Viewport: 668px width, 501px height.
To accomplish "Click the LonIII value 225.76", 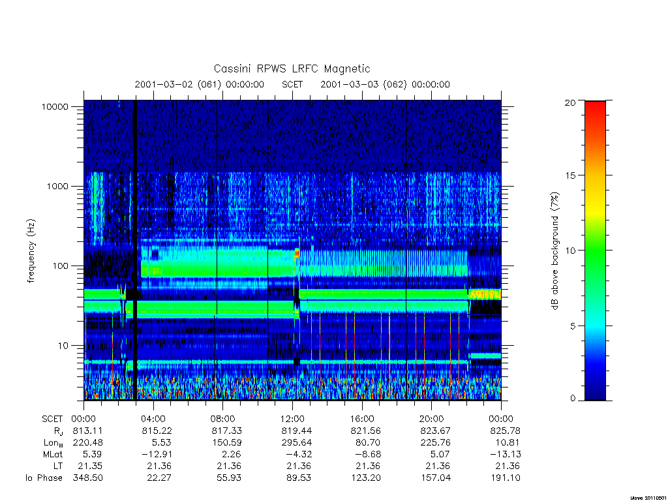I will (435, 442).
